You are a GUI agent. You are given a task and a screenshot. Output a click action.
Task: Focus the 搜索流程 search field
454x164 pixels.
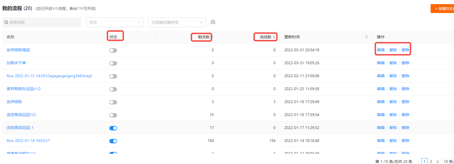click(42, 22)
